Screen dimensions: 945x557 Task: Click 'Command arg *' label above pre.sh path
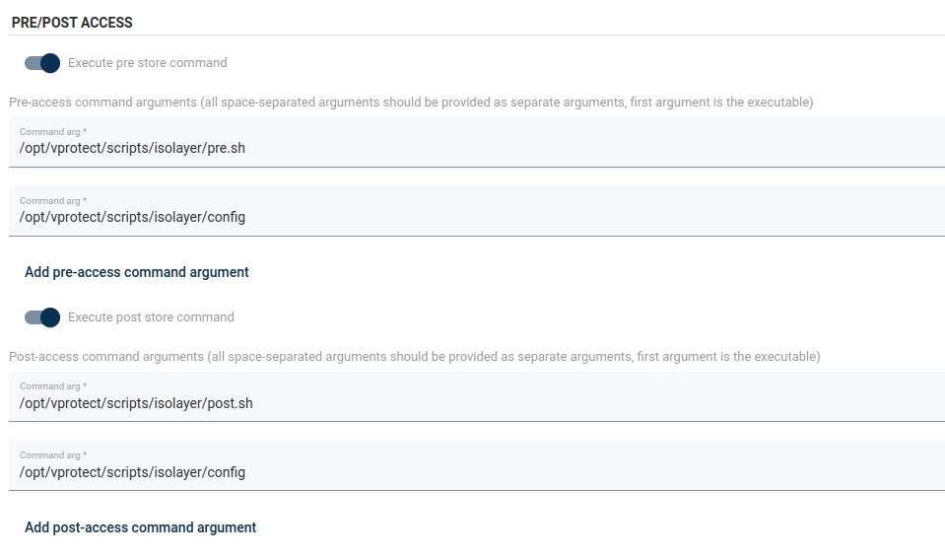pos(53,132)
